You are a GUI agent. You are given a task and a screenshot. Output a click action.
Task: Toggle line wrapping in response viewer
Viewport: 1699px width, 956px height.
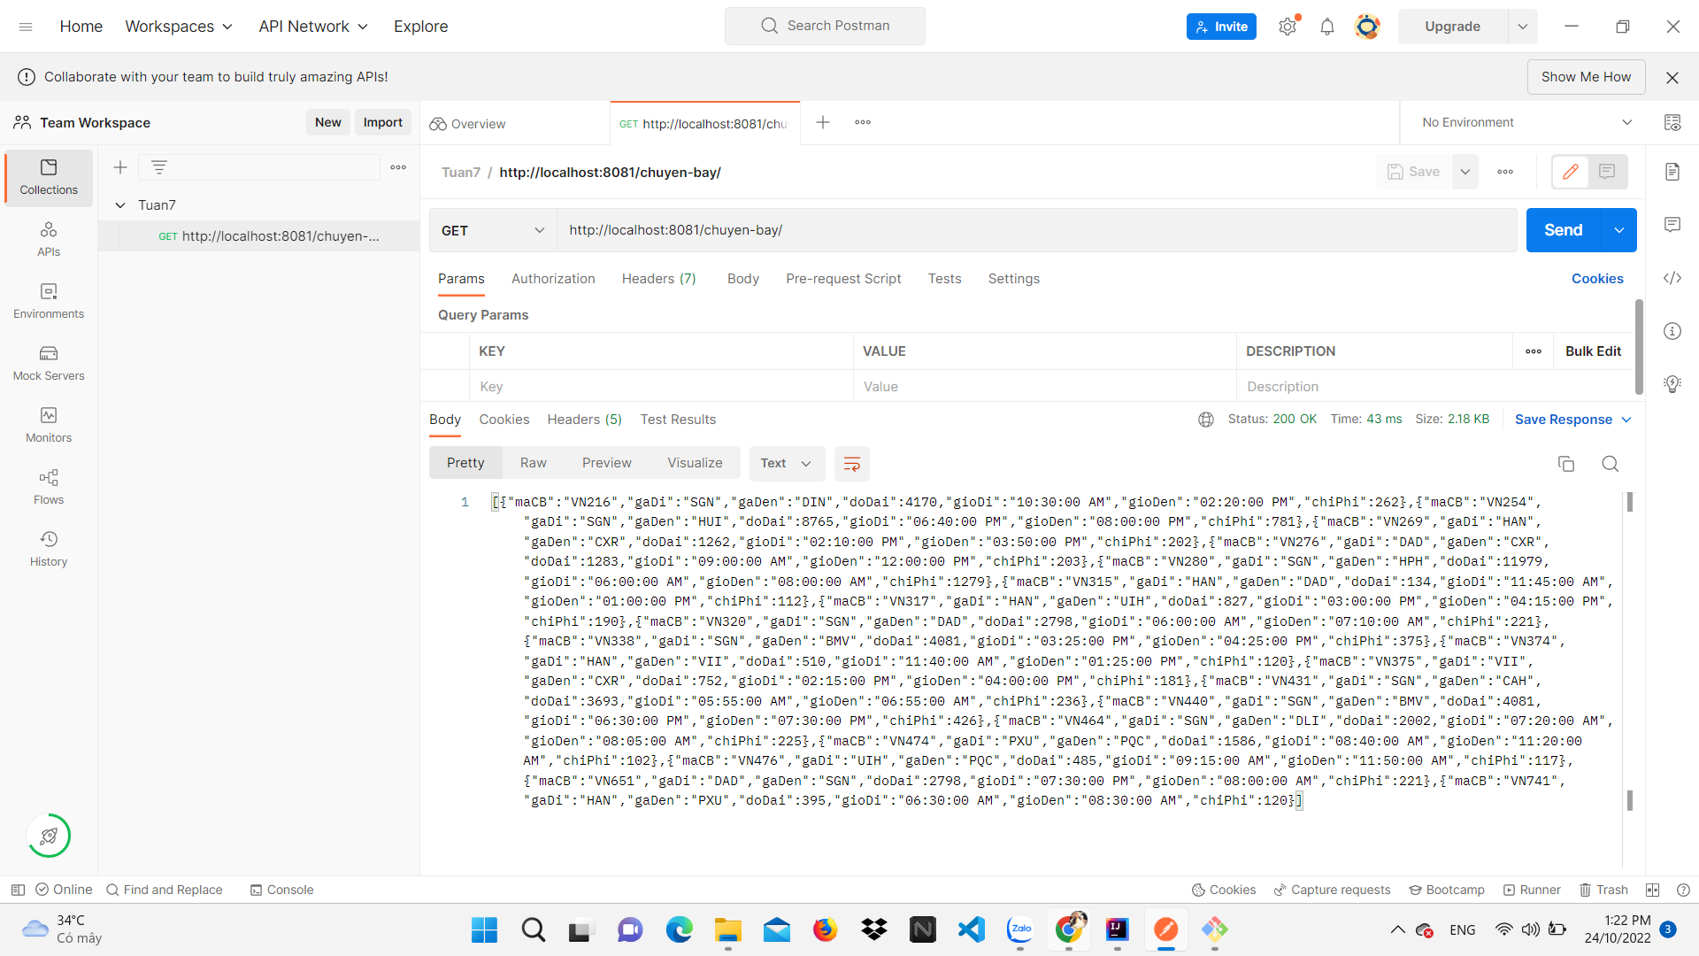(x=851, y=463)
